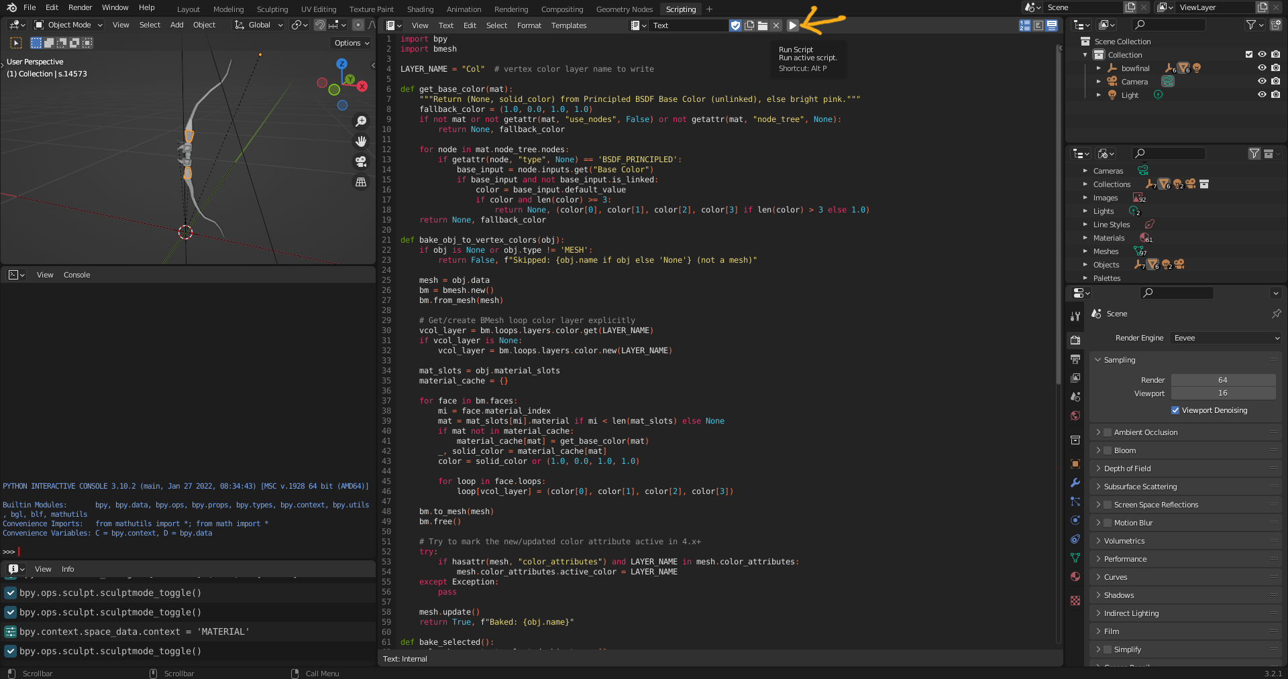The width and height of the screenshot is (1288, 679).
Task: Open the Texture properties tab
Action: pos(1075,601)
